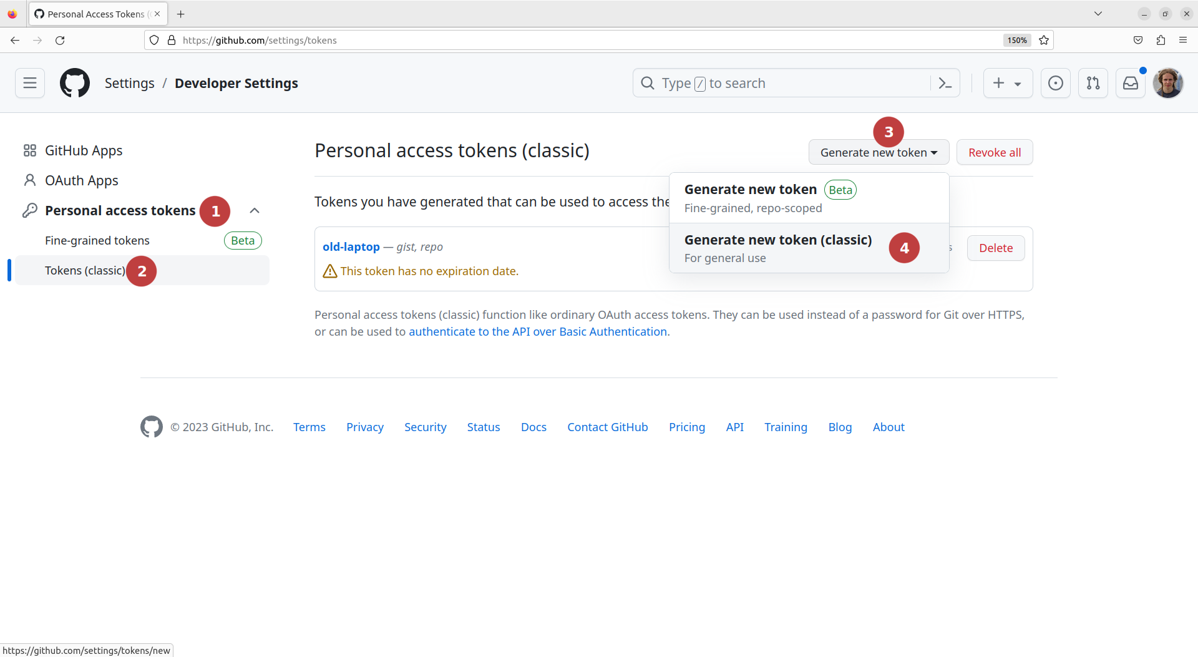Close the Personal Access Tokens tab

click(157, 14)
